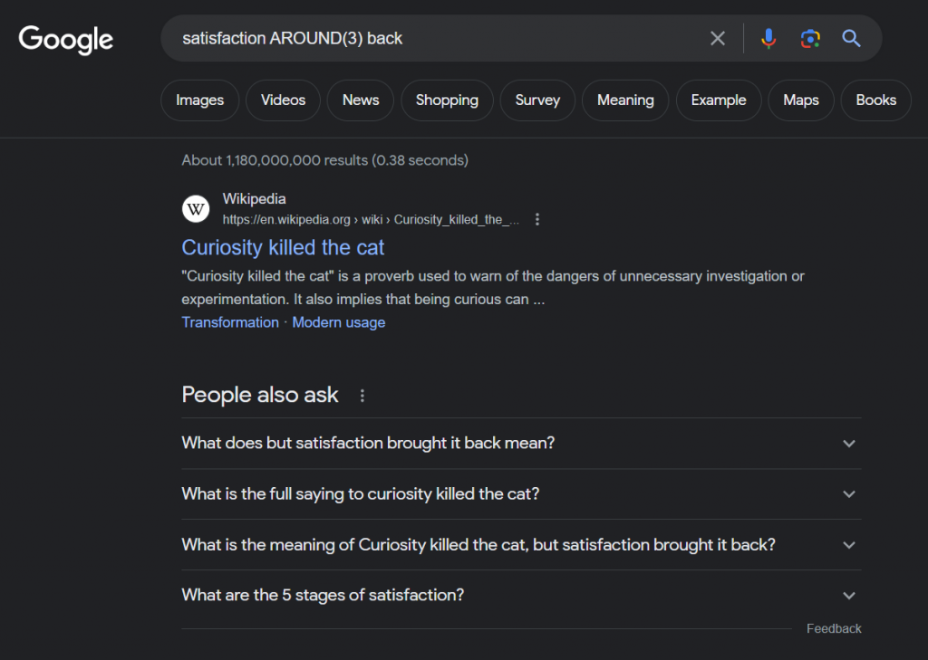Click the Feedback link
Viewport: 928px width, 660px height.
(834, 628)
